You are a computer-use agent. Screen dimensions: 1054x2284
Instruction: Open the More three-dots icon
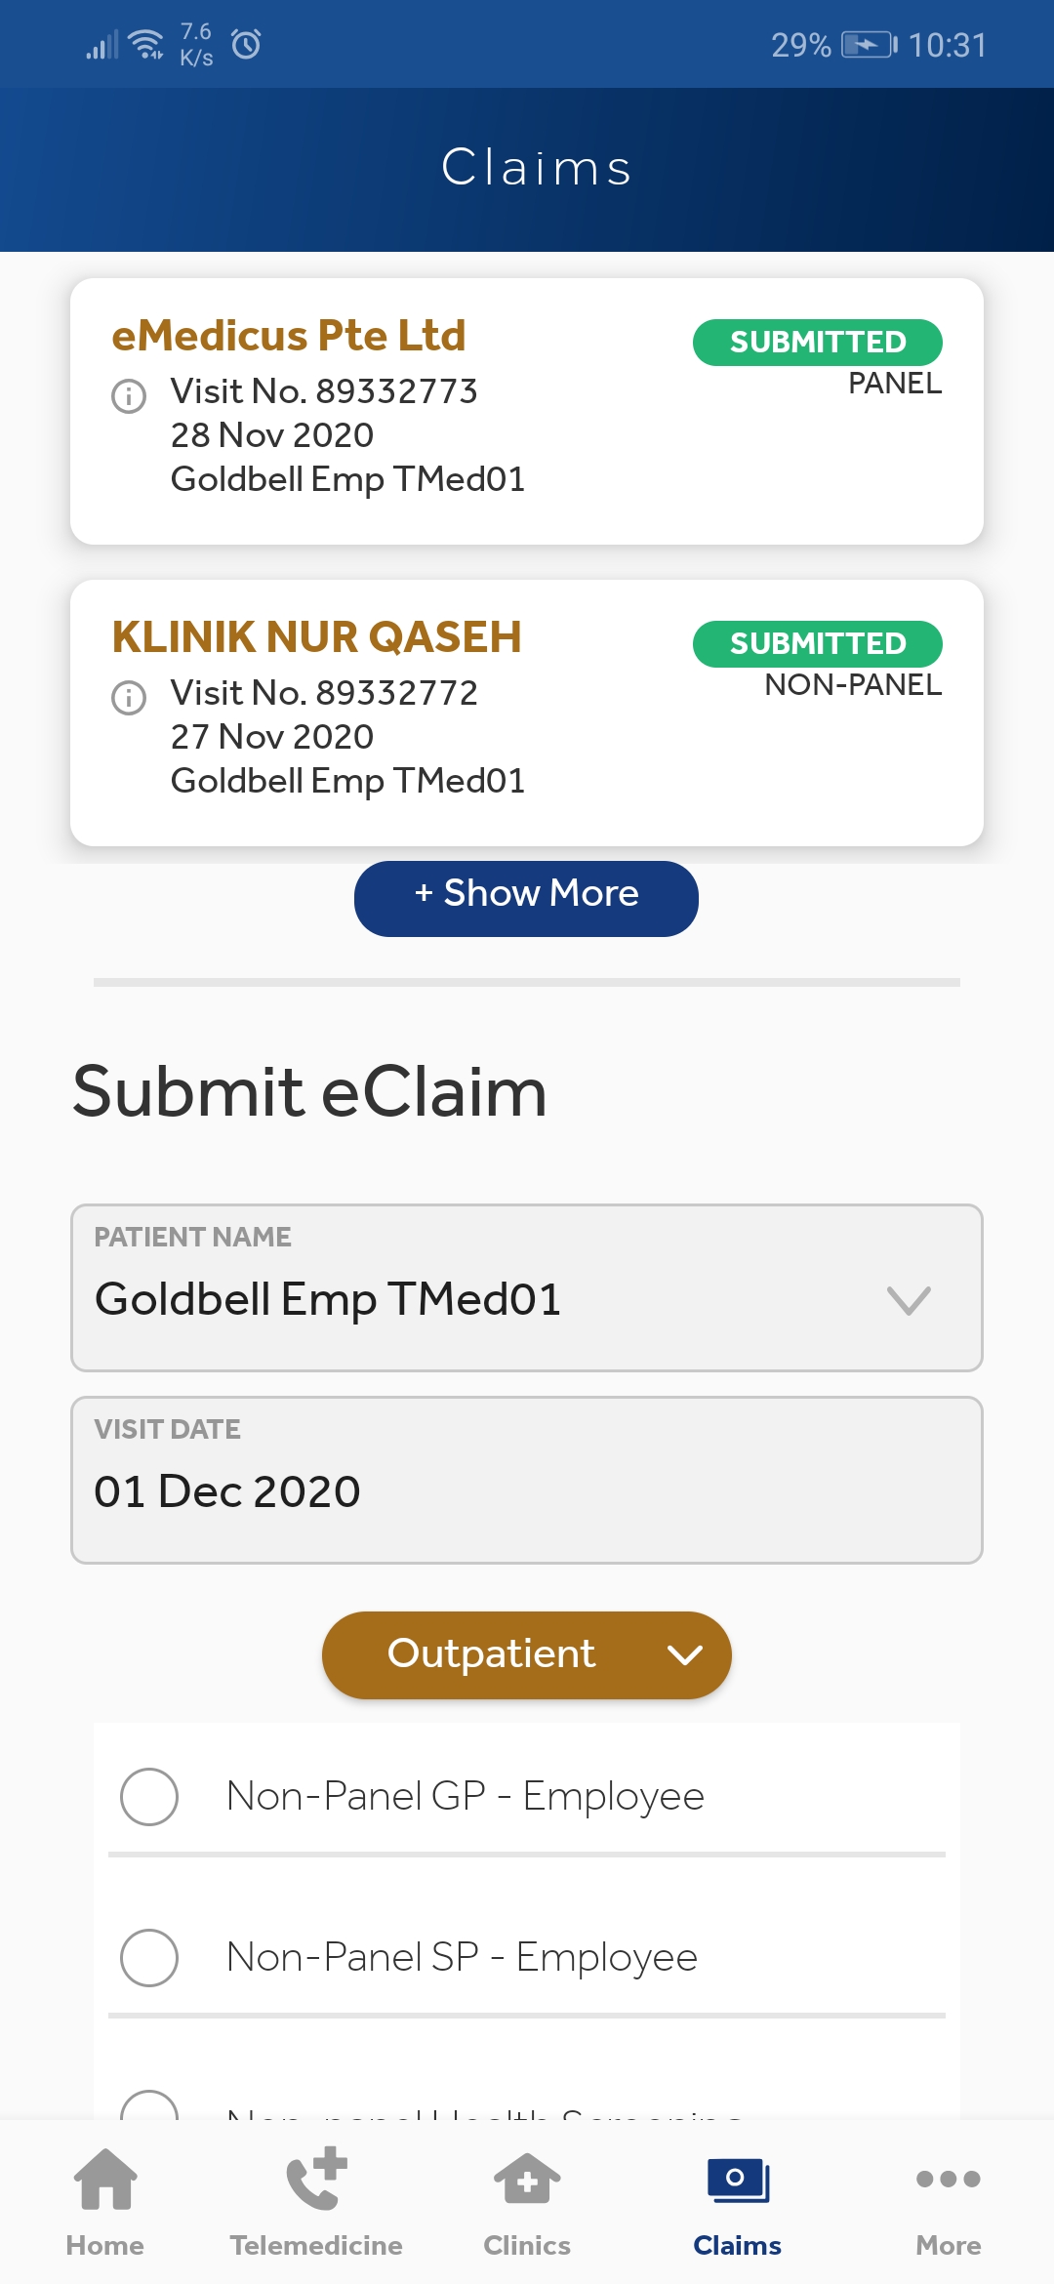[948, 2179]
